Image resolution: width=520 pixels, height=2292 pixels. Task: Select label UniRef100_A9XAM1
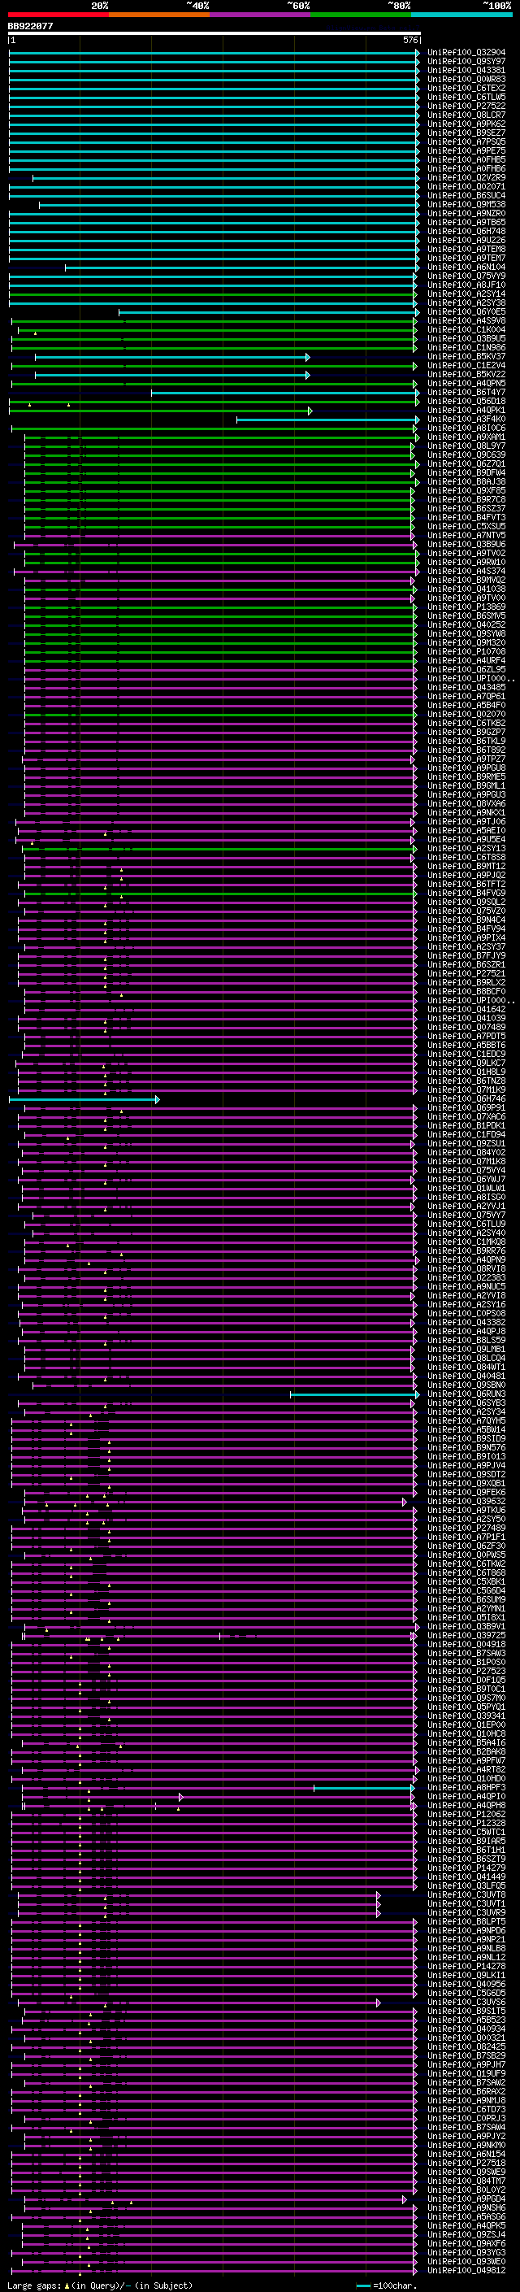click(466, 437)
